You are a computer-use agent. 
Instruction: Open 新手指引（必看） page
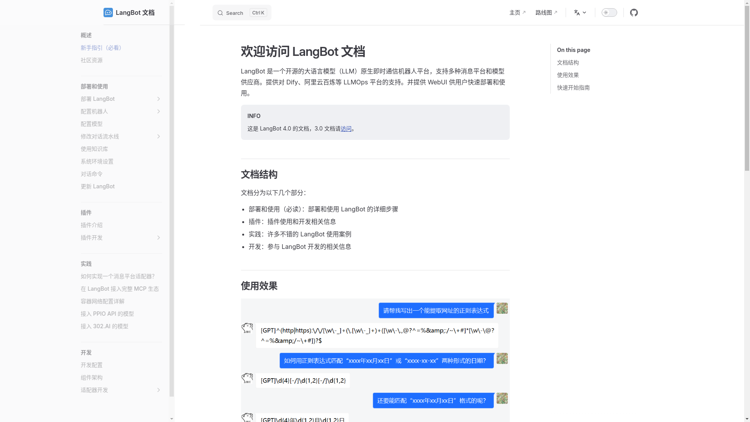(x=102, y=48)
